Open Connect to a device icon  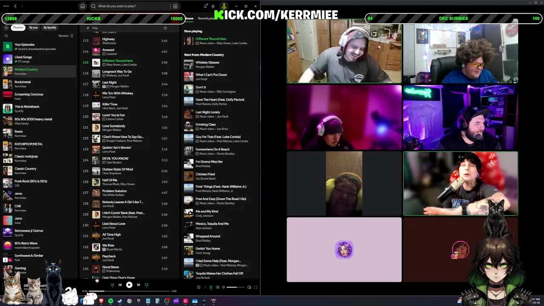coord(217,287)
